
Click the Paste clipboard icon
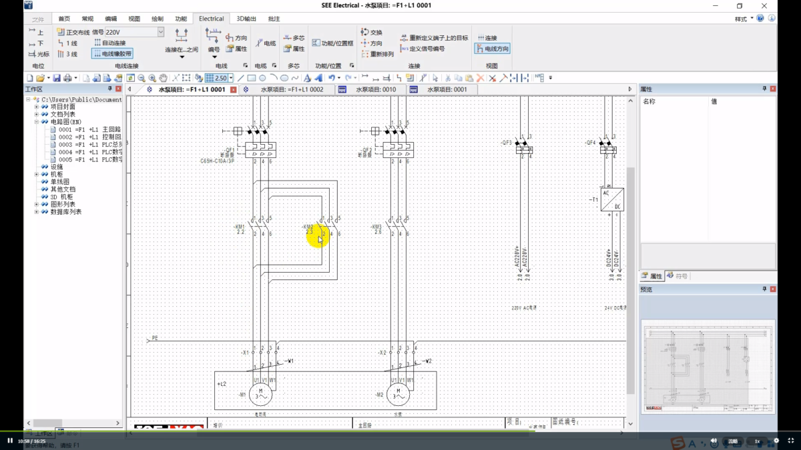[469, 78]
